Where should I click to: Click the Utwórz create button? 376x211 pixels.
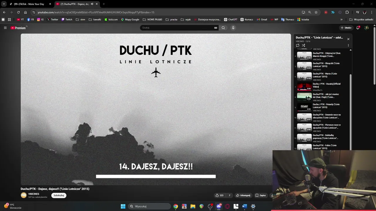point(346,28)
